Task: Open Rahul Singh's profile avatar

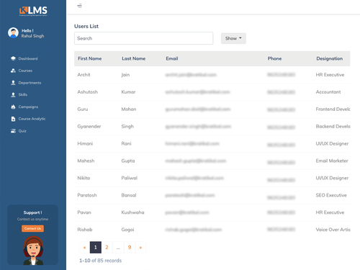Action: click(13, 32)
